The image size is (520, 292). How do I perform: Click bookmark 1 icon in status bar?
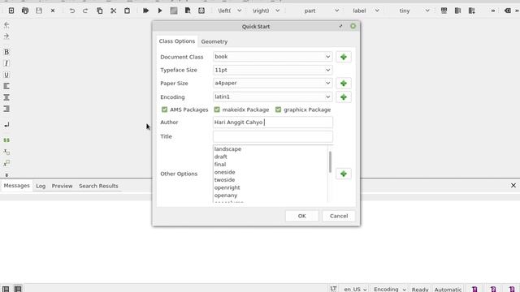(x=474, y=289)
